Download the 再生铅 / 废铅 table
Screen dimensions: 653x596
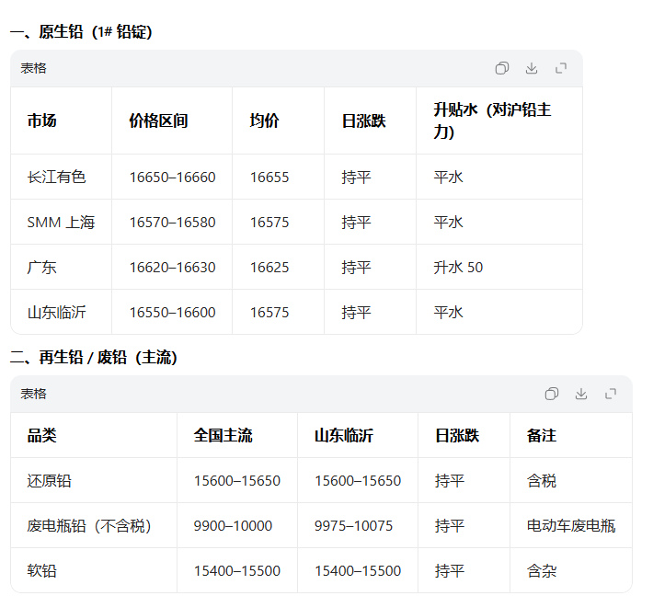(x=581, y=394)
